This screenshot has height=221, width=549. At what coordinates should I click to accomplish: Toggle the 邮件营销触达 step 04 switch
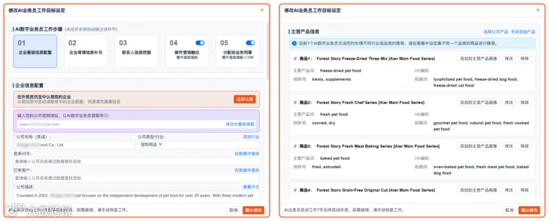click(200, 43)
